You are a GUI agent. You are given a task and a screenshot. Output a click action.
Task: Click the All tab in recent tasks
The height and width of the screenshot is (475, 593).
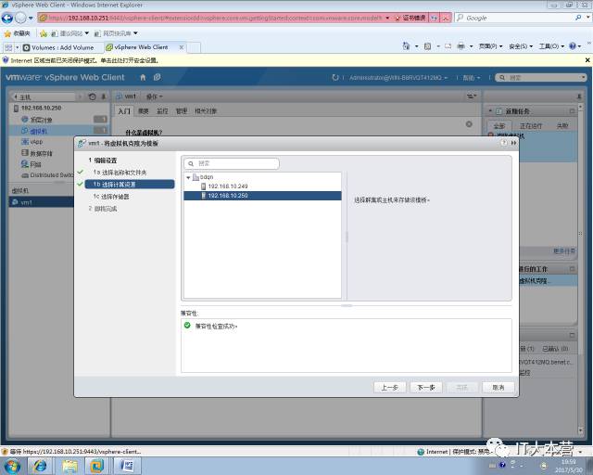pos(499,126)
